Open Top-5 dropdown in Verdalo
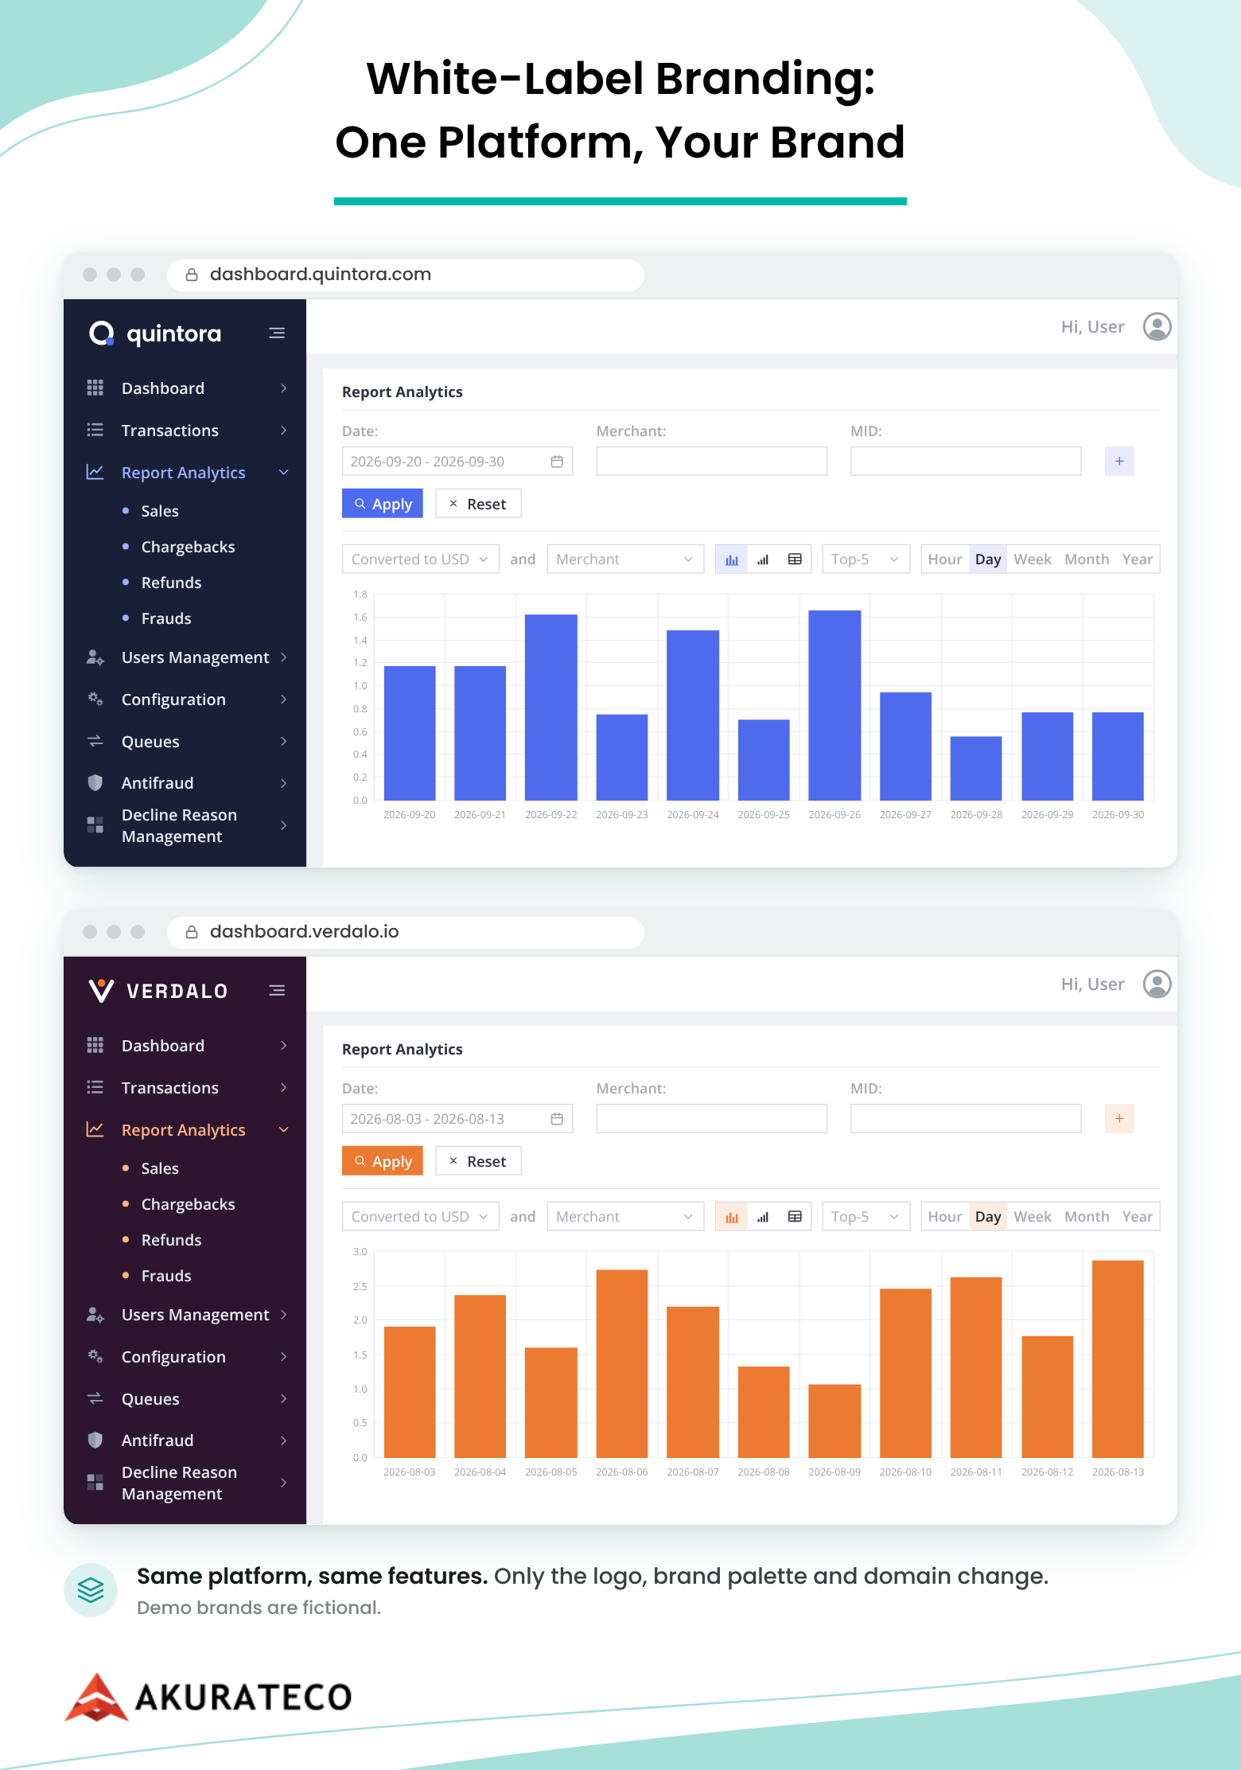Screen dimensions: 1241x1770 (866, 1217)
